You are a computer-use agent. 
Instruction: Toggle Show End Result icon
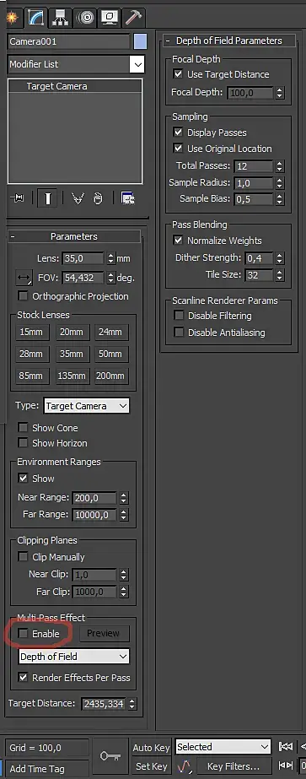coord(47,198)
